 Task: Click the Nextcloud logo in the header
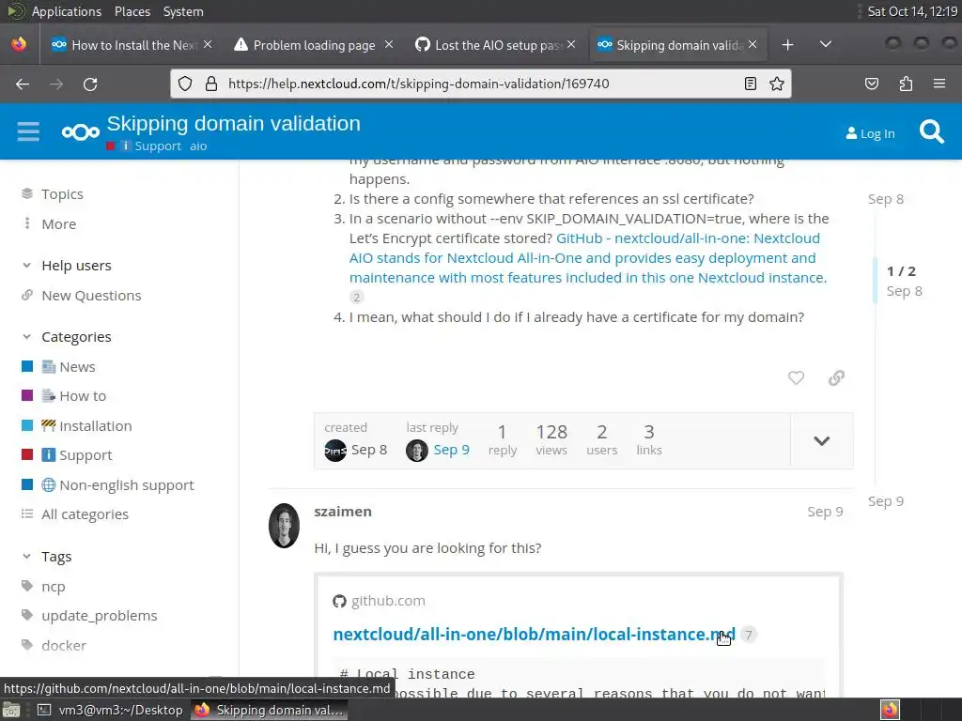(x=81, y=131)
